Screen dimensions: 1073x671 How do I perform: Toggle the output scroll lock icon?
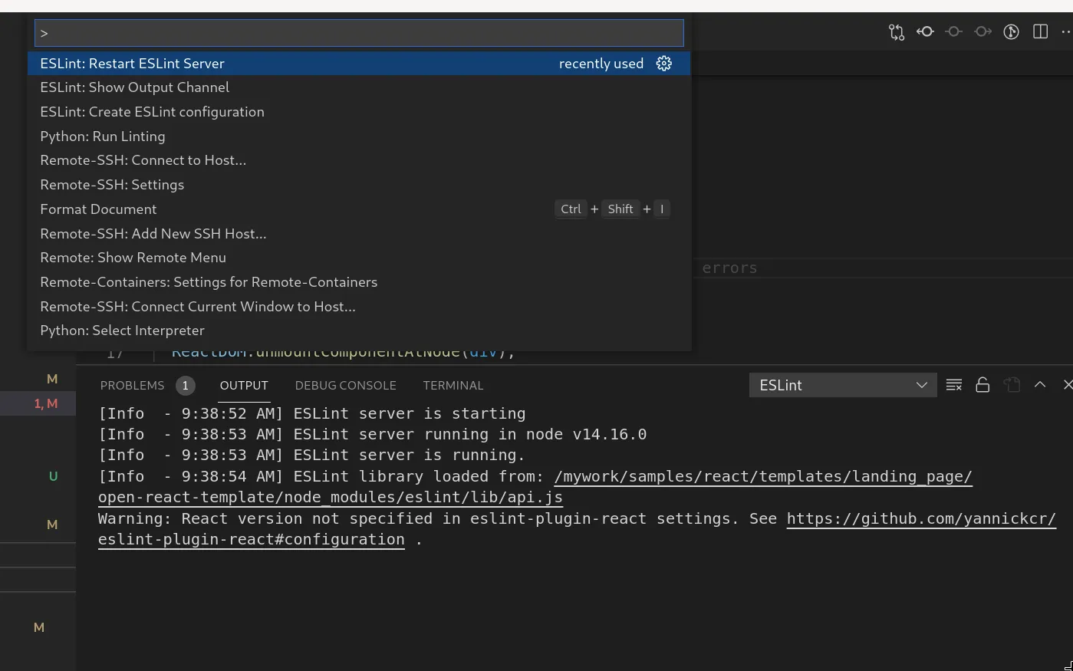[982, 385]
